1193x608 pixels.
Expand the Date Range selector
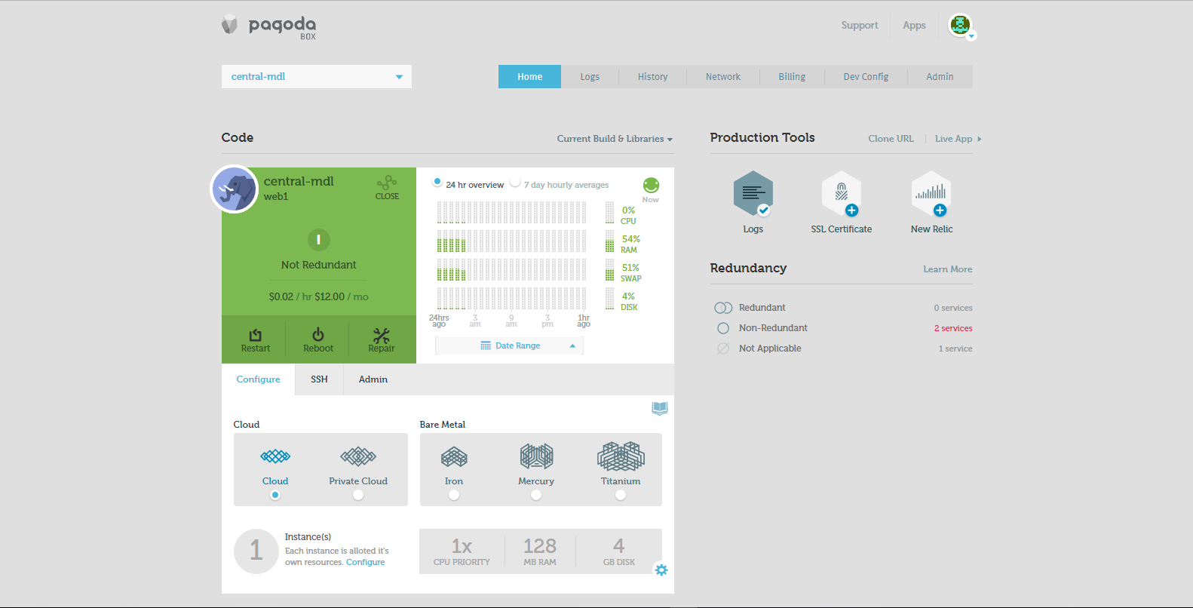click(509, 345)
